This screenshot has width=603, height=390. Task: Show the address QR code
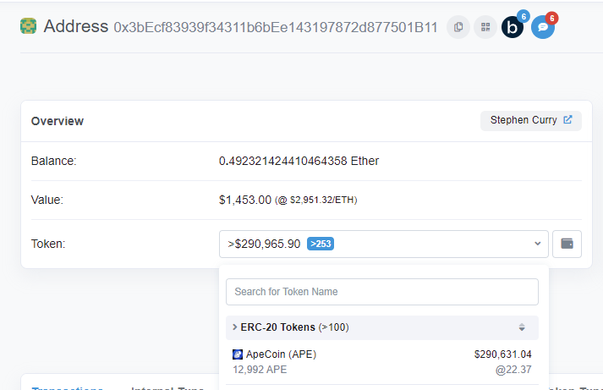tap(485, 27)
